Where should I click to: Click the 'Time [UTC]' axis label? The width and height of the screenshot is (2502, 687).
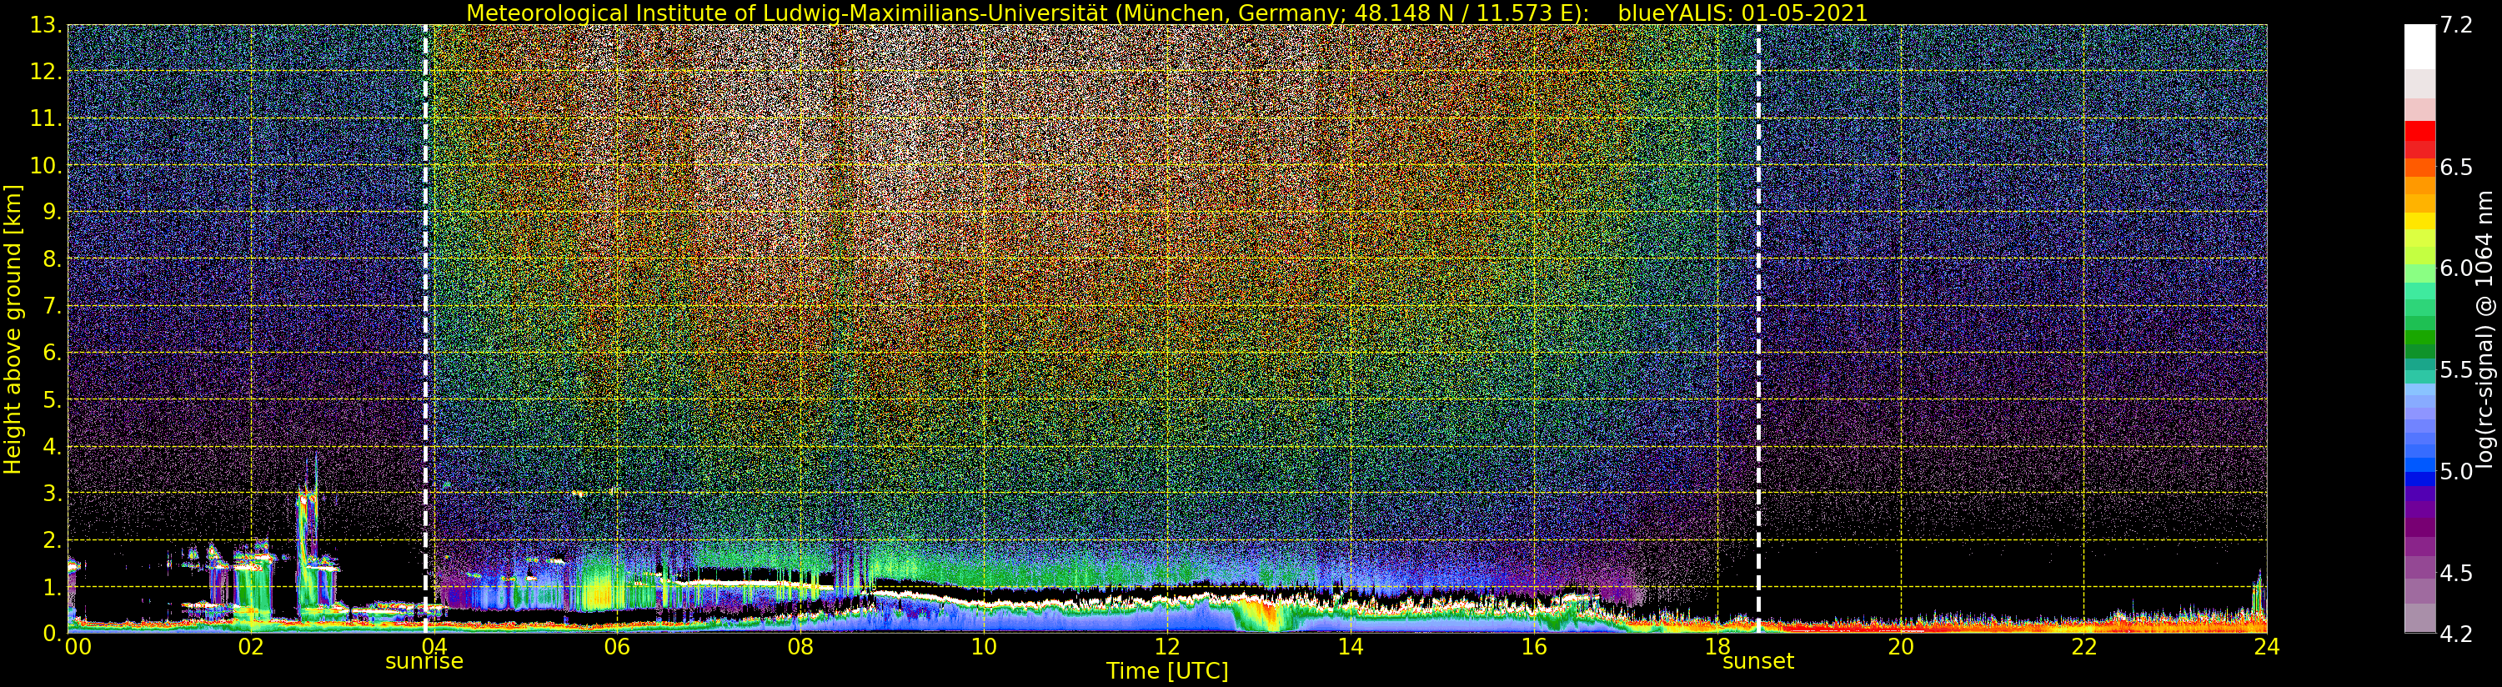pos(1167,671)
